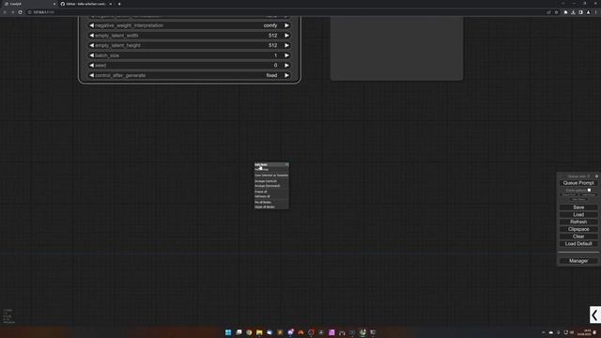Viewport: 601px width, 338px height.
Task: Decrease empty_latent_height with left arrow
Action: (x=92, y=45)
